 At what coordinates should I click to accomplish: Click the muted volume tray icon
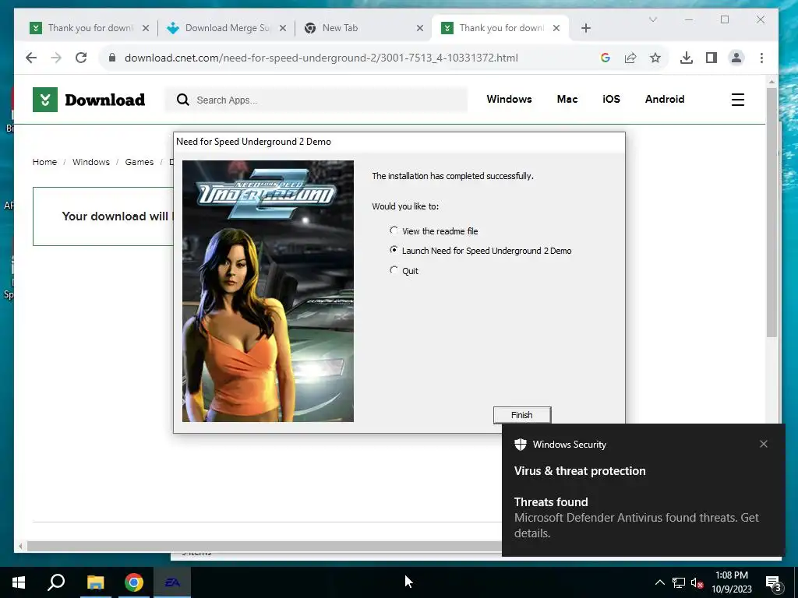coord(697,582)
